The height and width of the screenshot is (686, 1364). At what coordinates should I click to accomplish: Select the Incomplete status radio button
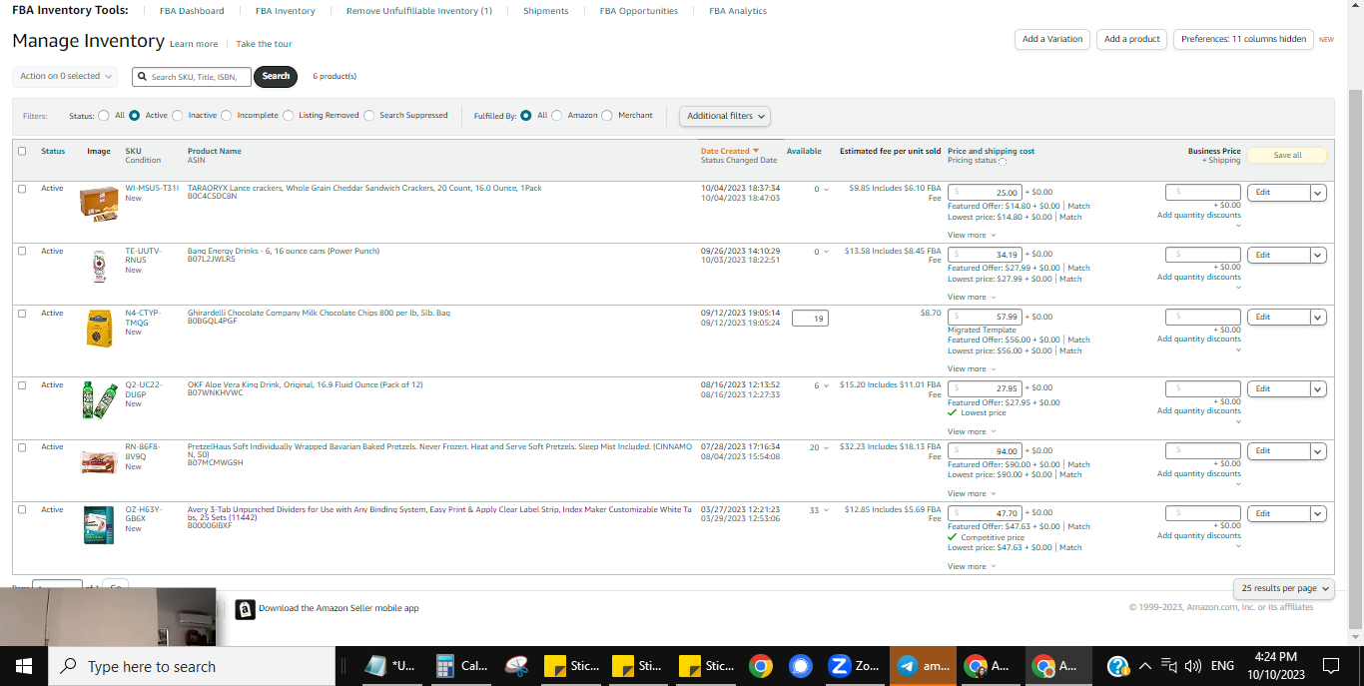pos(227,116)
